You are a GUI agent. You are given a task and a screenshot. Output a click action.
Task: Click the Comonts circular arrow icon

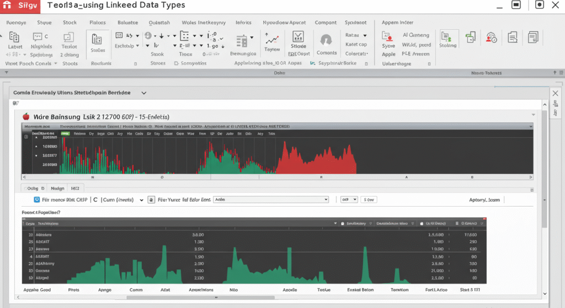click(x=326, y=41)
